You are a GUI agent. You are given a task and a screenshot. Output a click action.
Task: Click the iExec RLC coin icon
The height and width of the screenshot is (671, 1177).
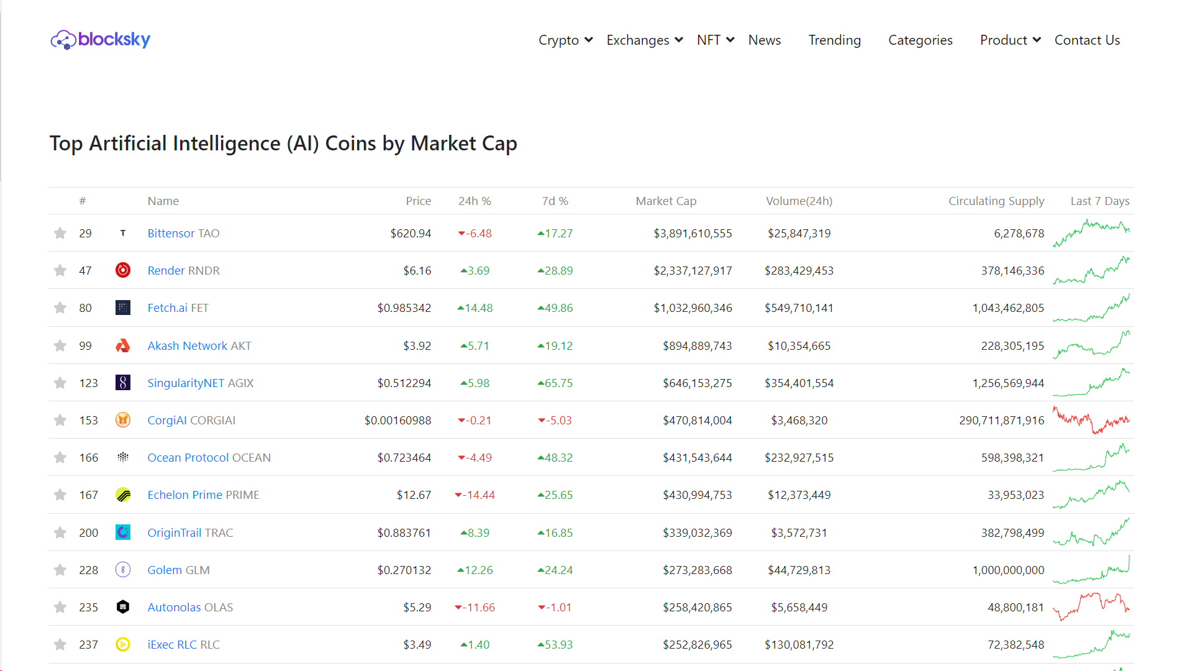(123, 644)
